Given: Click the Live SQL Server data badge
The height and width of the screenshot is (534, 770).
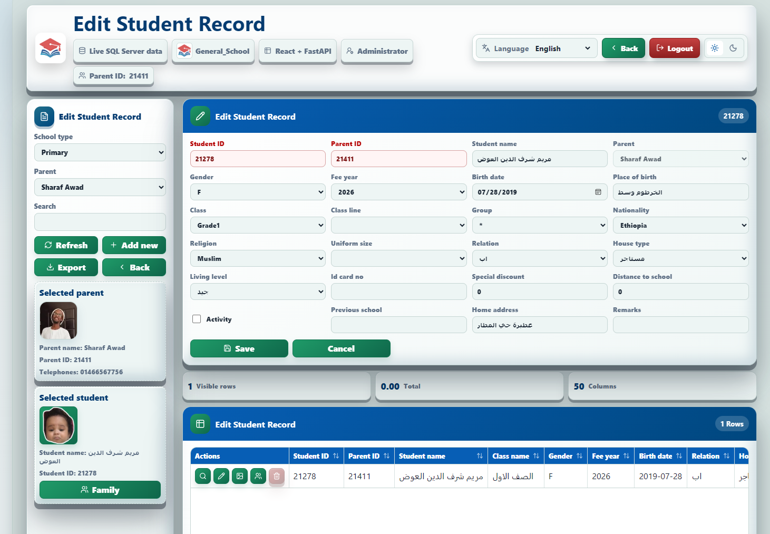Looking at the screenshot, I should (x=120, y=51).
